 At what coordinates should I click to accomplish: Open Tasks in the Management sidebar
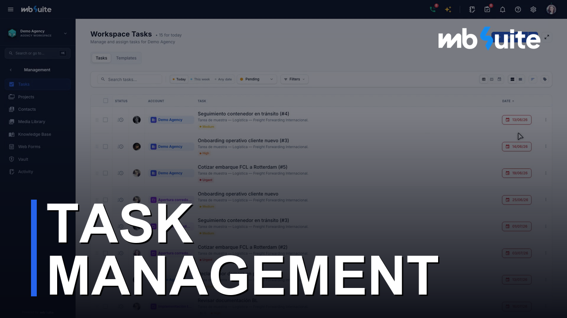[x=38, y=84]
